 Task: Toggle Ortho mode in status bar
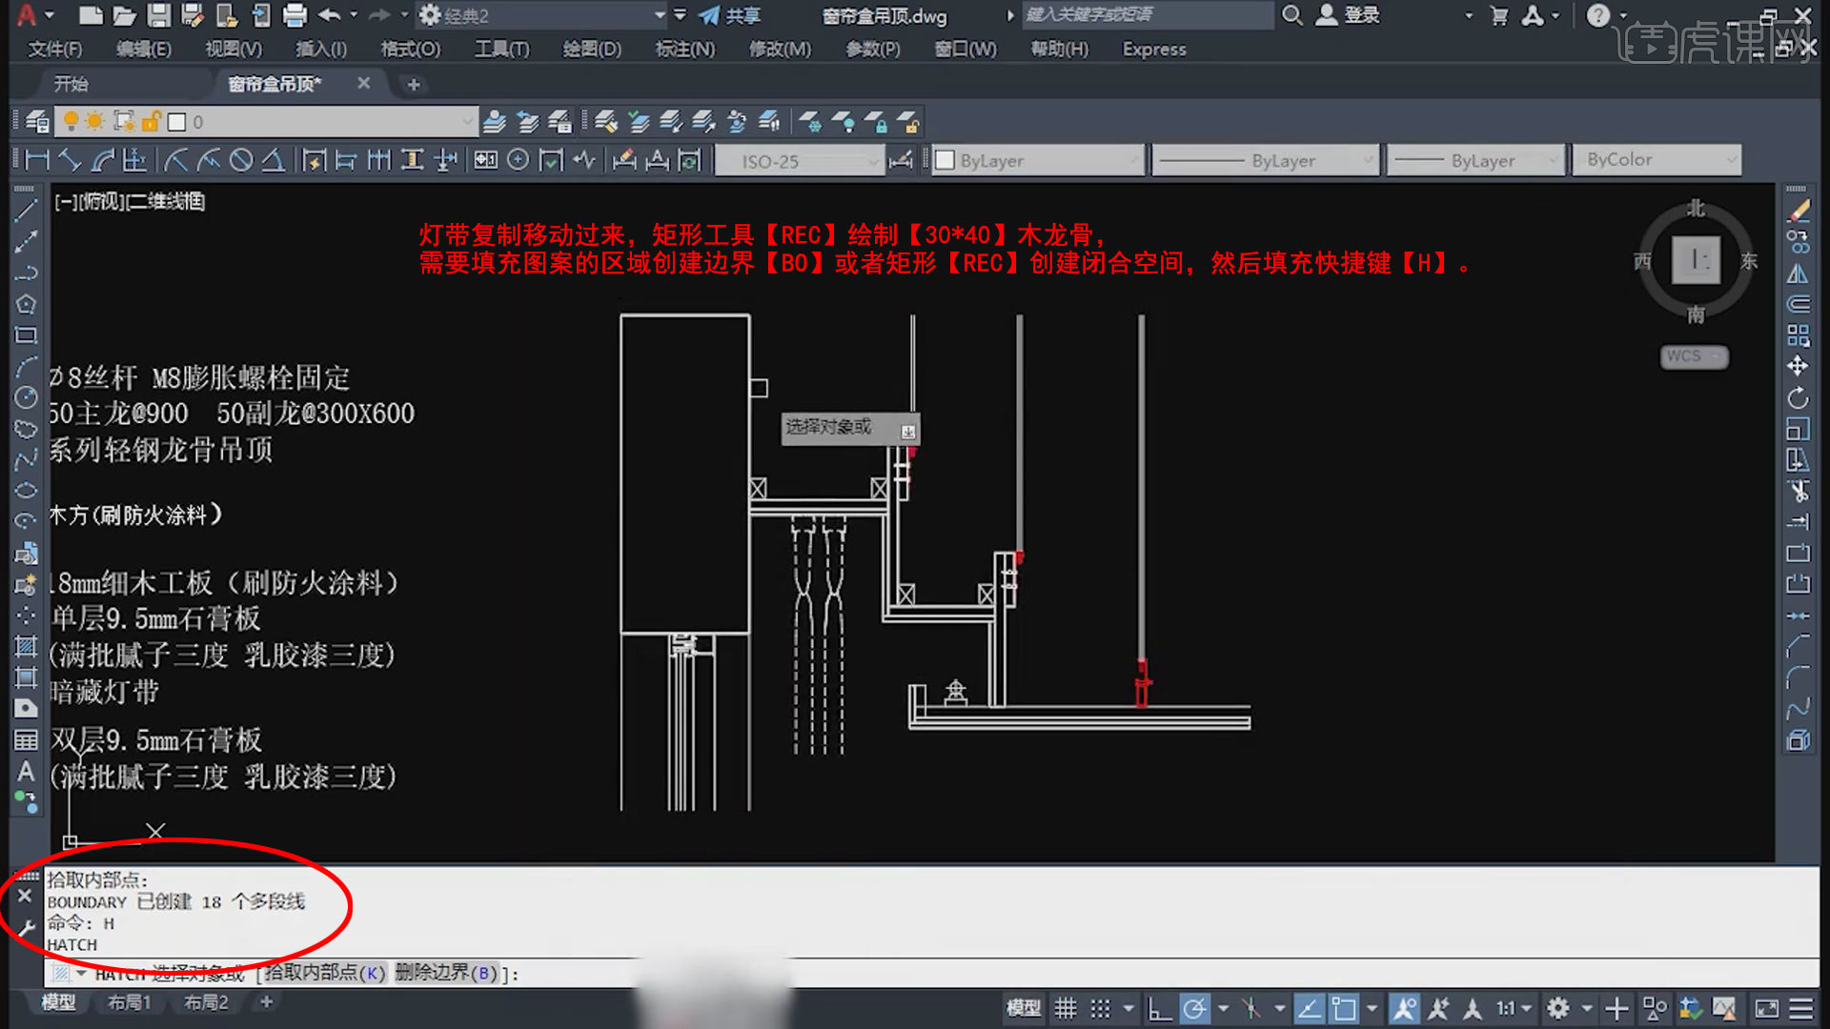[1159, 1008]
